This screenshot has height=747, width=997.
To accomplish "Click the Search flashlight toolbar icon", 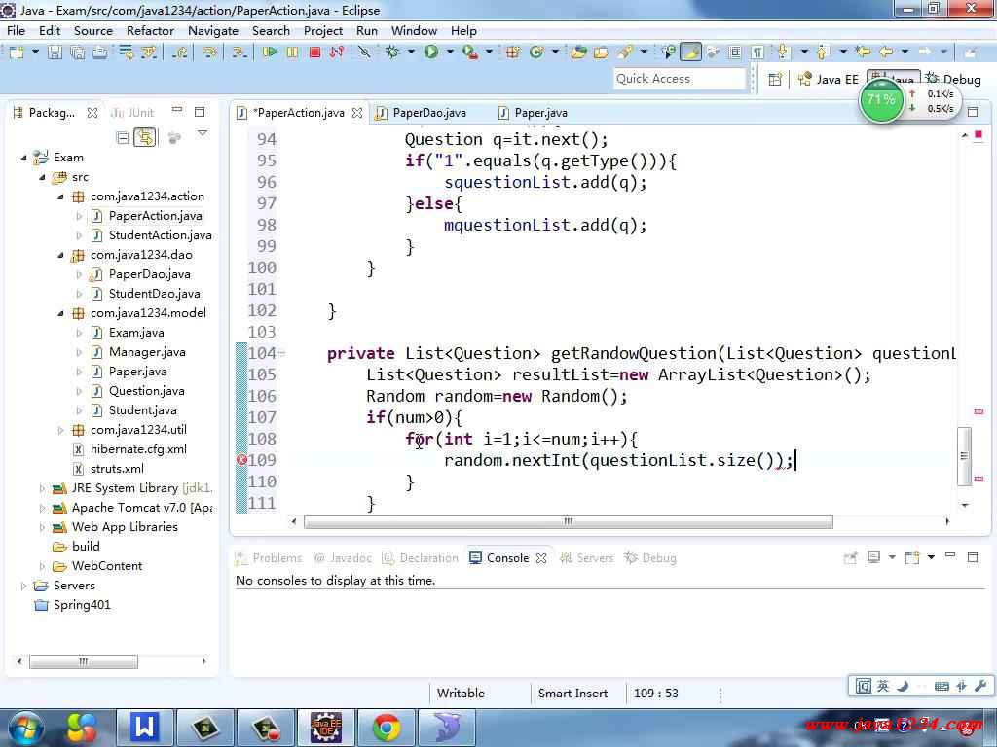I will click(625, 53).
